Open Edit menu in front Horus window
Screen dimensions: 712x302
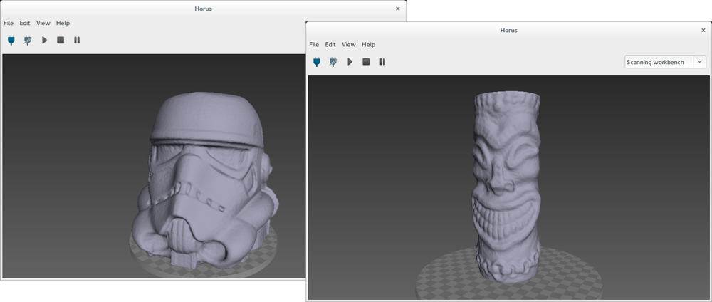[x=330, y=44]
